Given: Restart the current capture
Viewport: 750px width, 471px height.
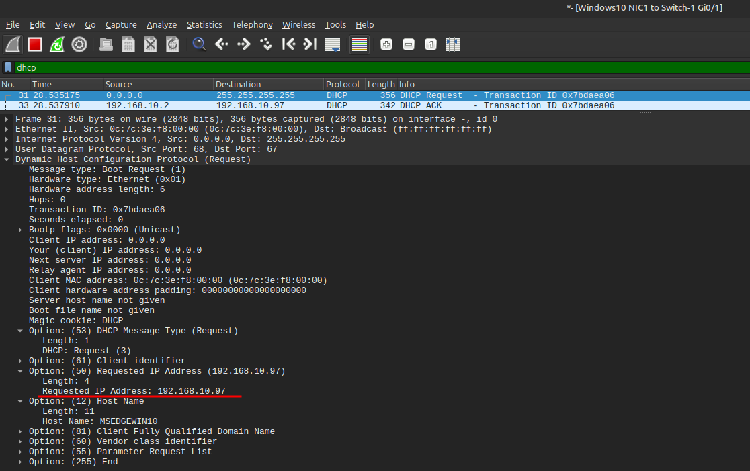Looking at the screenshot, I should coord(57,45).
